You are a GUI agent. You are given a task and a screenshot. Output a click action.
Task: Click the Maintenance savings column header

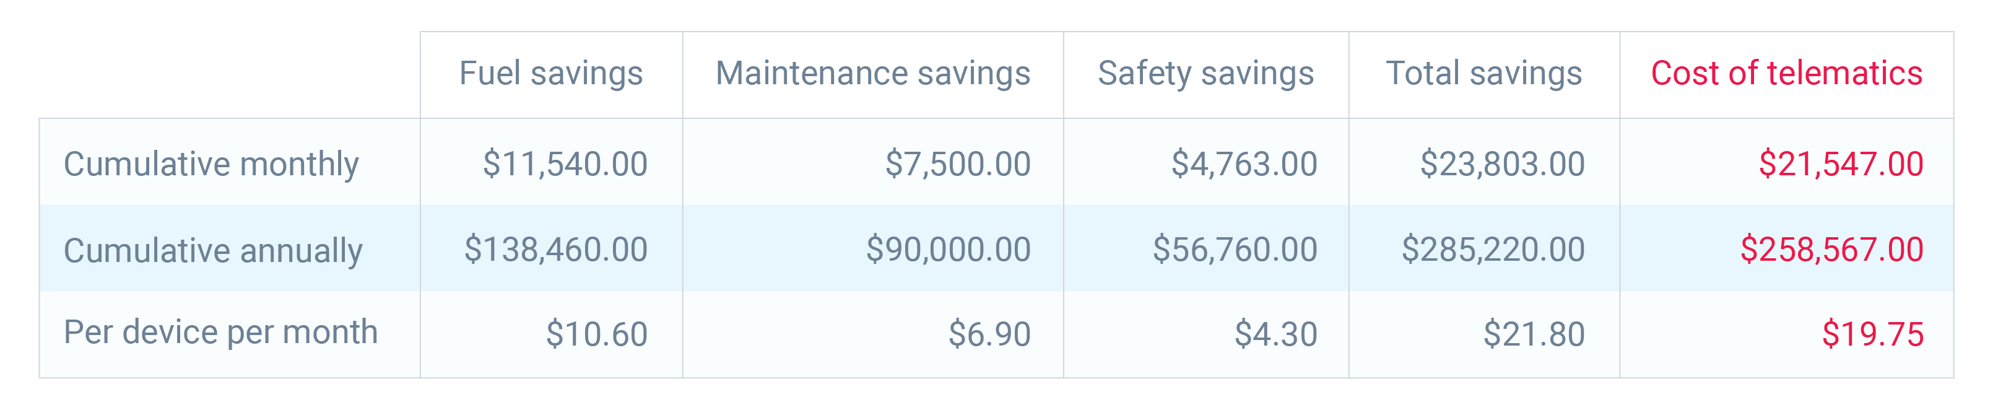click(873, 74)
